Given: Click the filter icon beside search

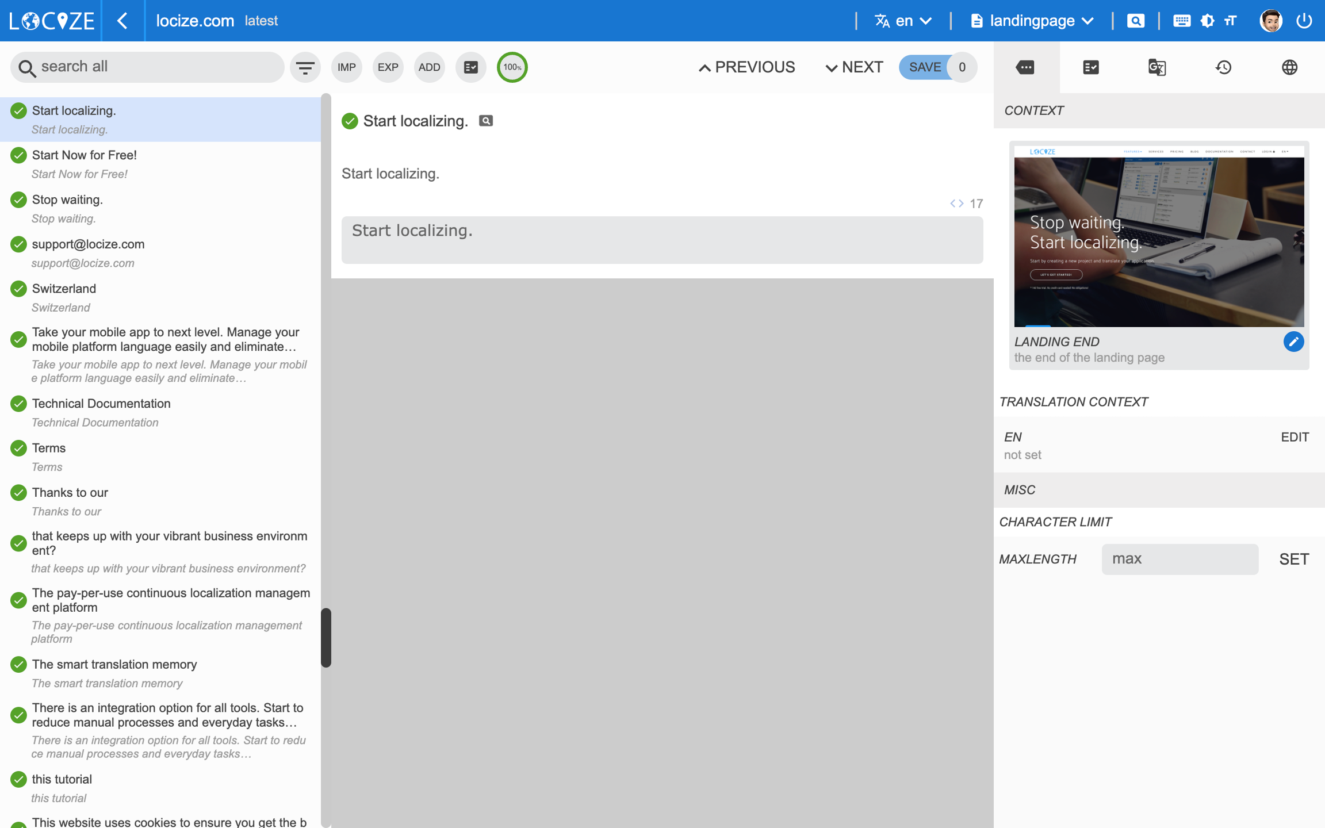Looking at the screenshot, I should click(305, 67).
